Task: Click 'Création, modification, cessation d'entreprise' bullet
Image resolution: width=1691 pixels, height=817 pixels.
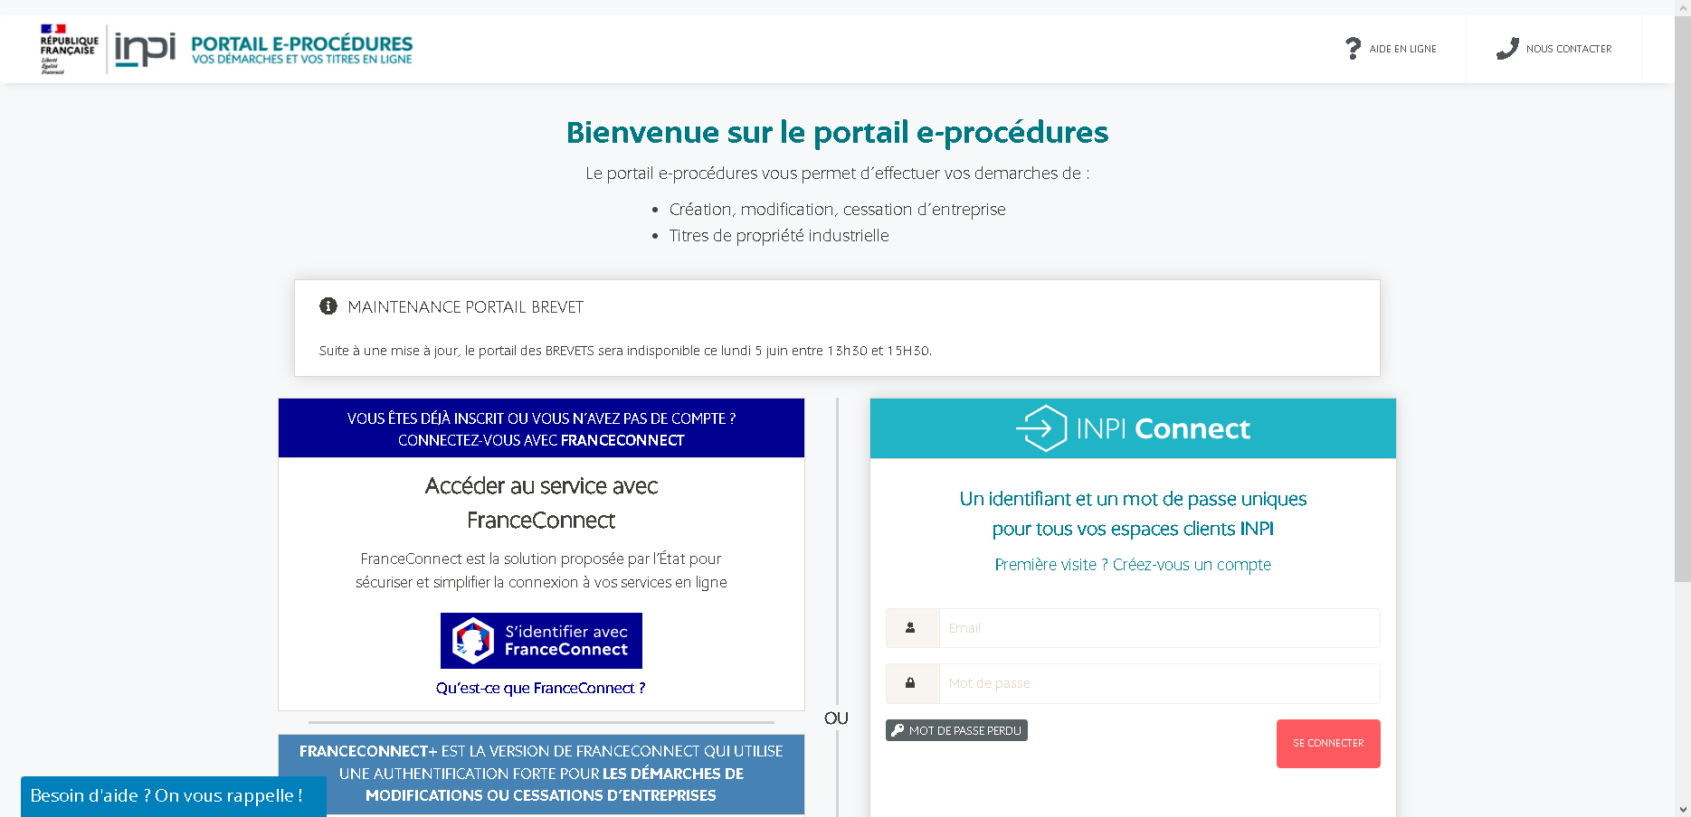Action: [837, 210]
